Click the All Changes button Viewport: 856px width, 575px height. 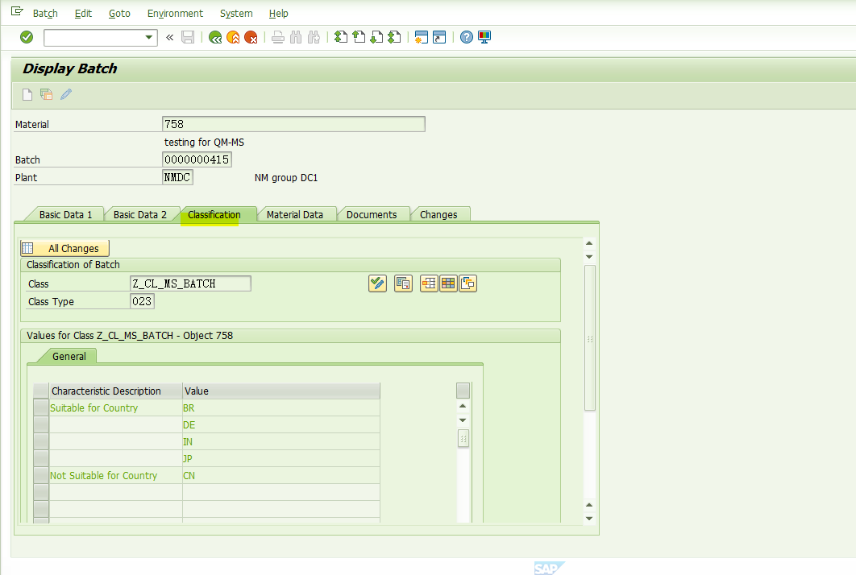pos(73,247)
